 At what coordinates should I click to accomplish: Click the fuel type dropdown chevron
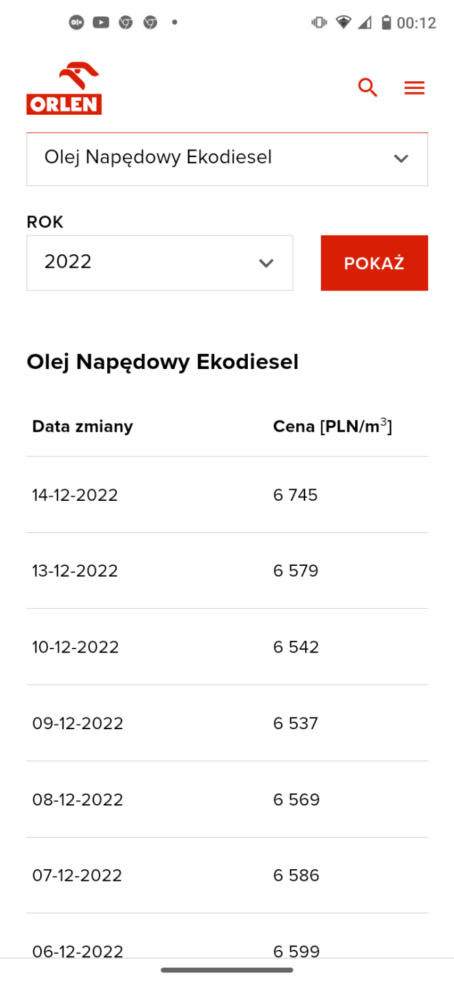coord(401,159)
